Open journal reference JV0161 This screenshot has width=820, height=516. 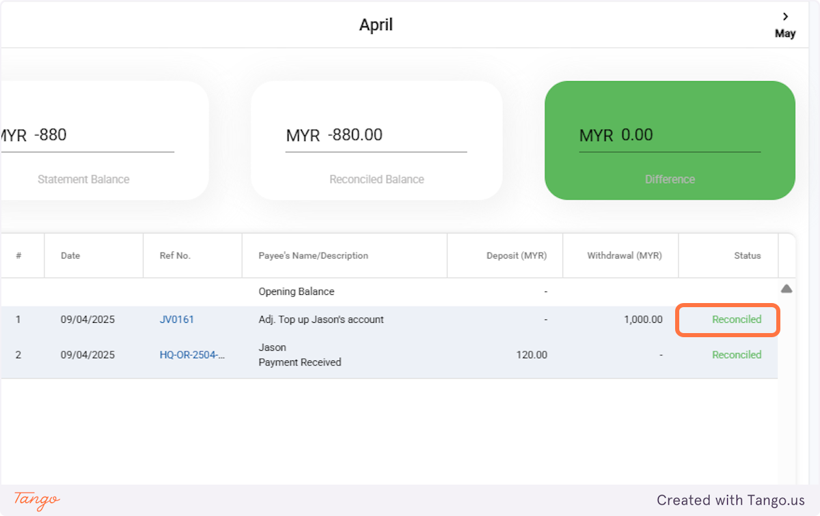[177, 319]
